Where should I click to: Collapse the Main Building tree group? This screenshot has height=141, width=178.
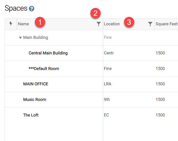(x=20, y=38)
